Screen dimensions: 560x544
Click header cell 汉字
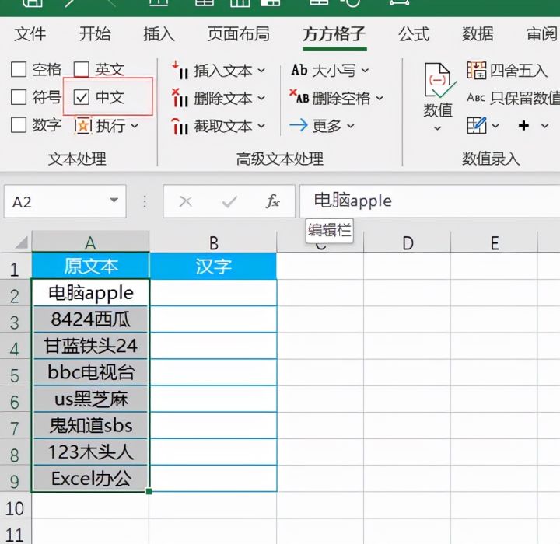[x=213, y=266]
